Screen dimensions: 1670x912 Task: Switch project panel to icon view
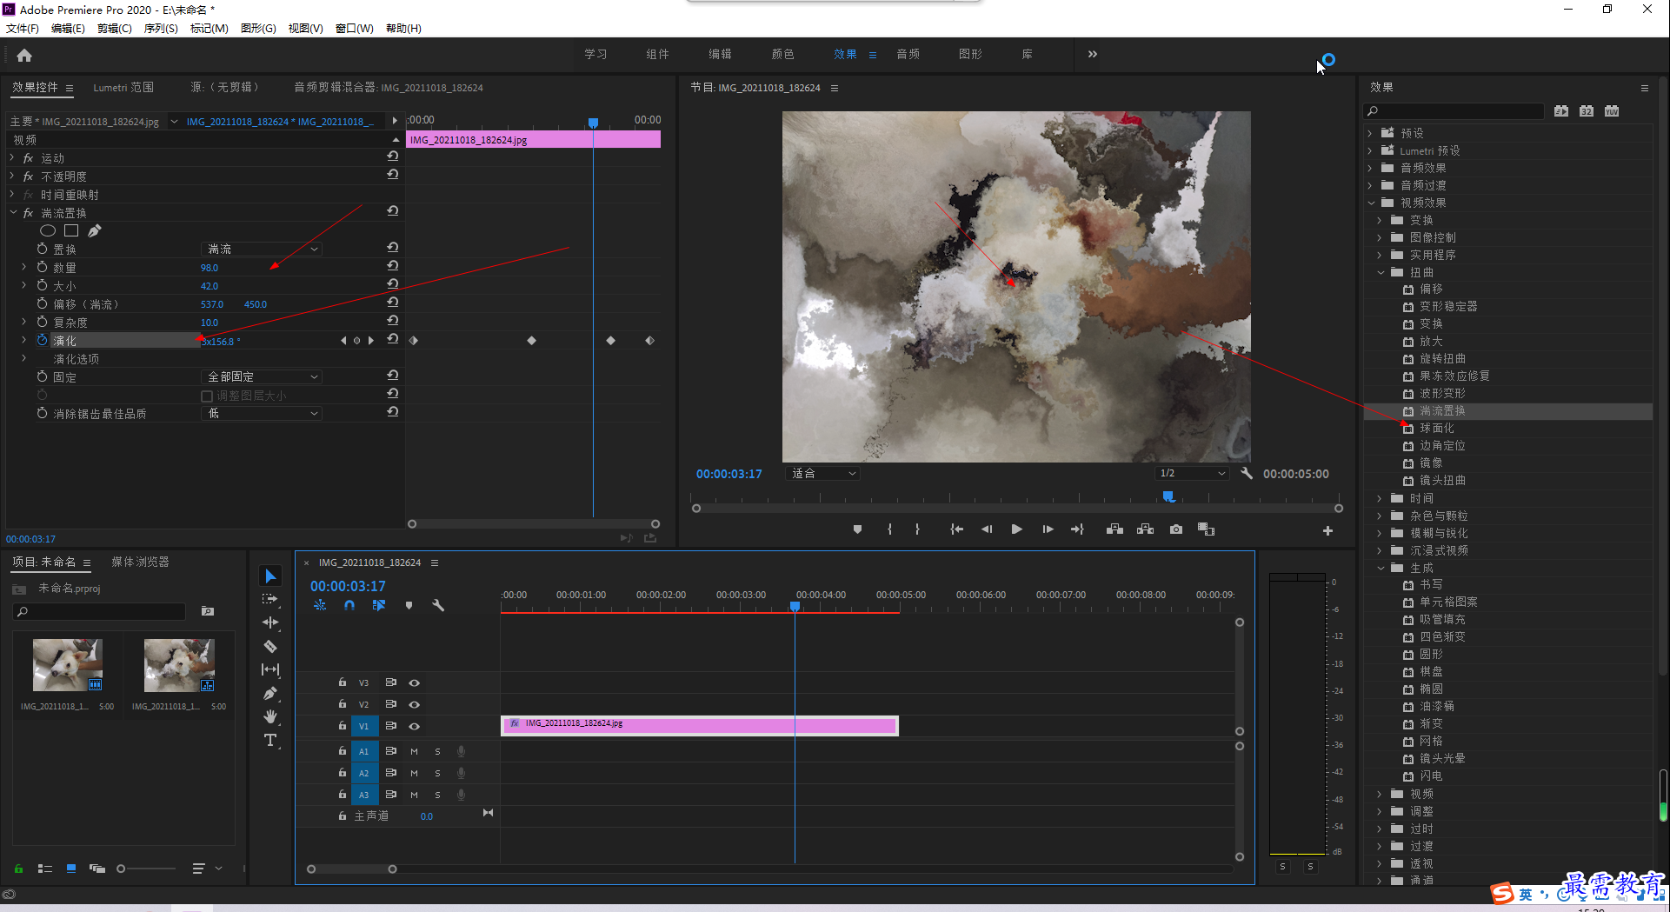coord(71,868)
